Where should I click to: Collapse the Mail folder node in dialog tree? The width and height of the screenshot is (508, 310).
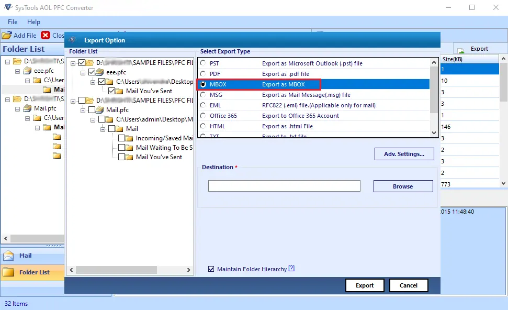[103, 129]
